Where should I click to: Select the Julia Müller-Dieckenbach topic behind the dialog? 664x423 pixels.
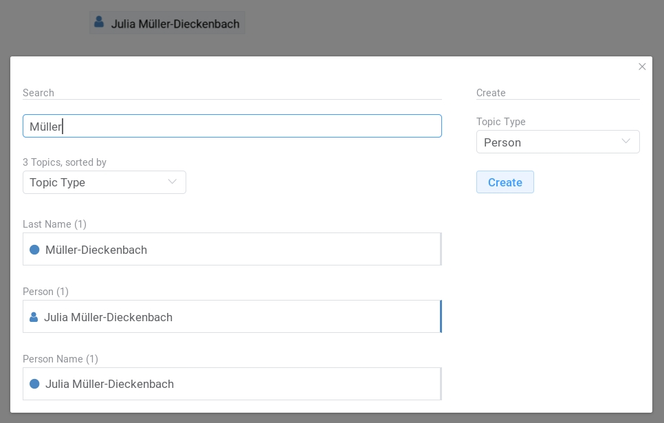coord(175,23)
